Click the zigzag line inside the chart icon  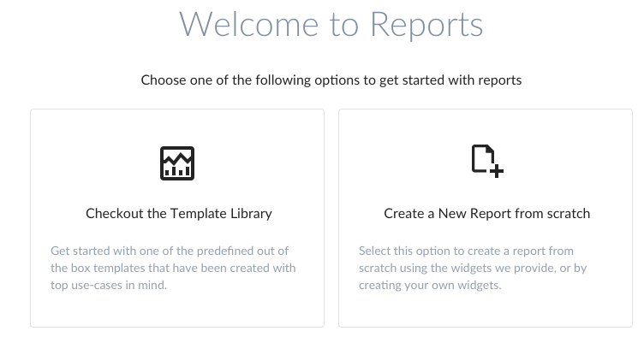177,158
